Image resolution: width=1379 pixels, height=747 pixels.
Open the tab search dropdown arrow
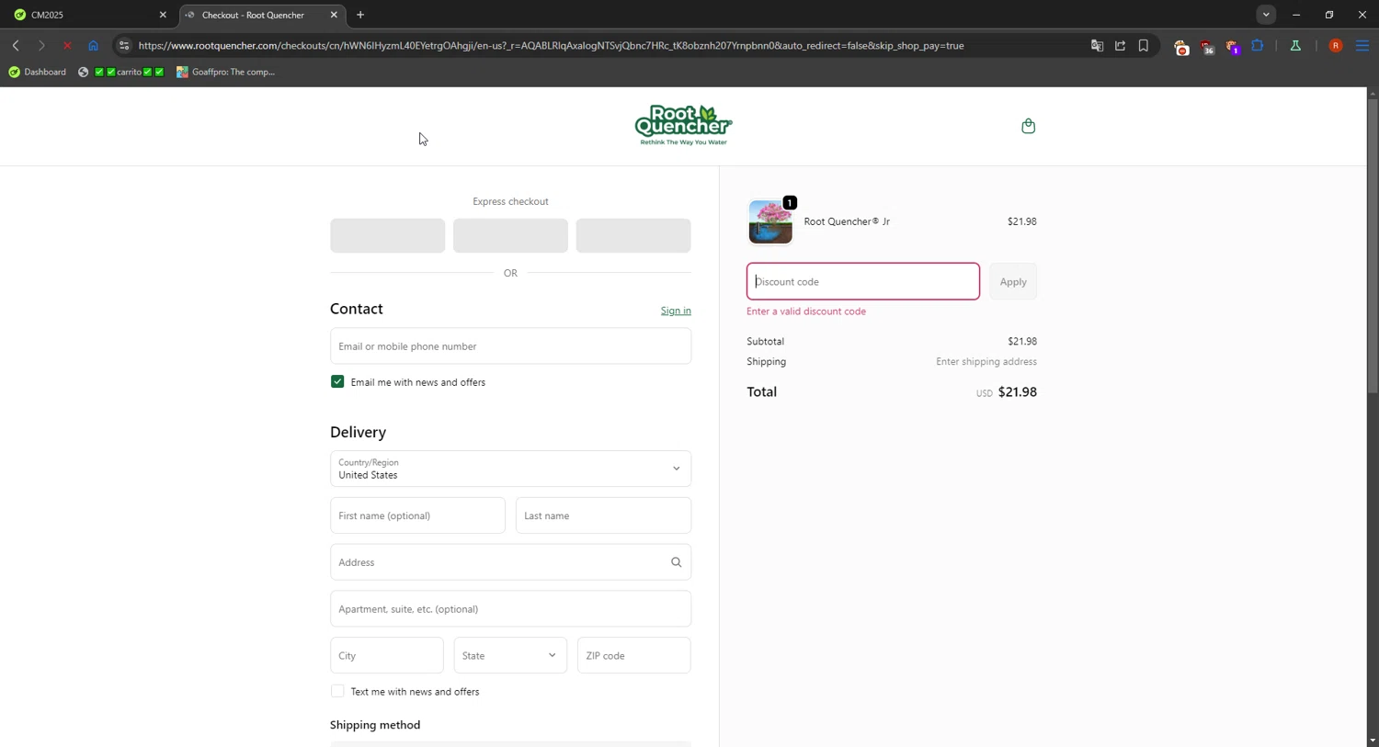pos(1266,15)
